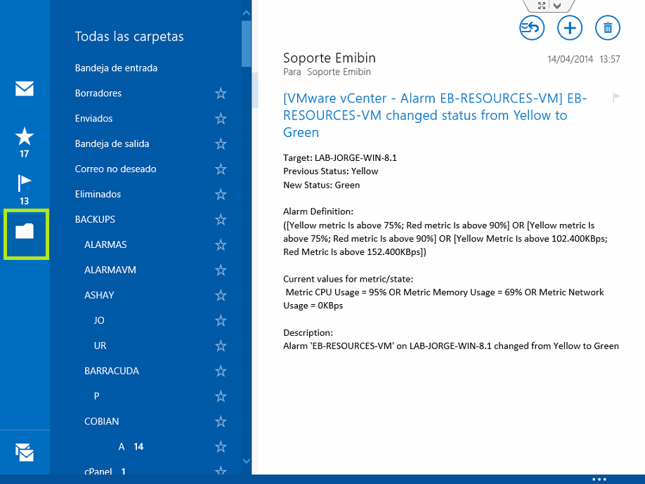This screenshot has width=645, height=484.
Task: Favorite the Enviados folder star
Action: tap(221, 119)
